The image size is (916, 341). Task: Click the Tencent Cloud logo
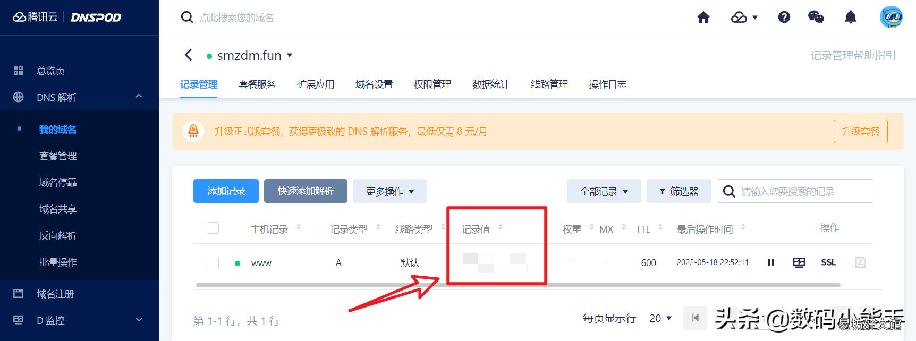35,17
